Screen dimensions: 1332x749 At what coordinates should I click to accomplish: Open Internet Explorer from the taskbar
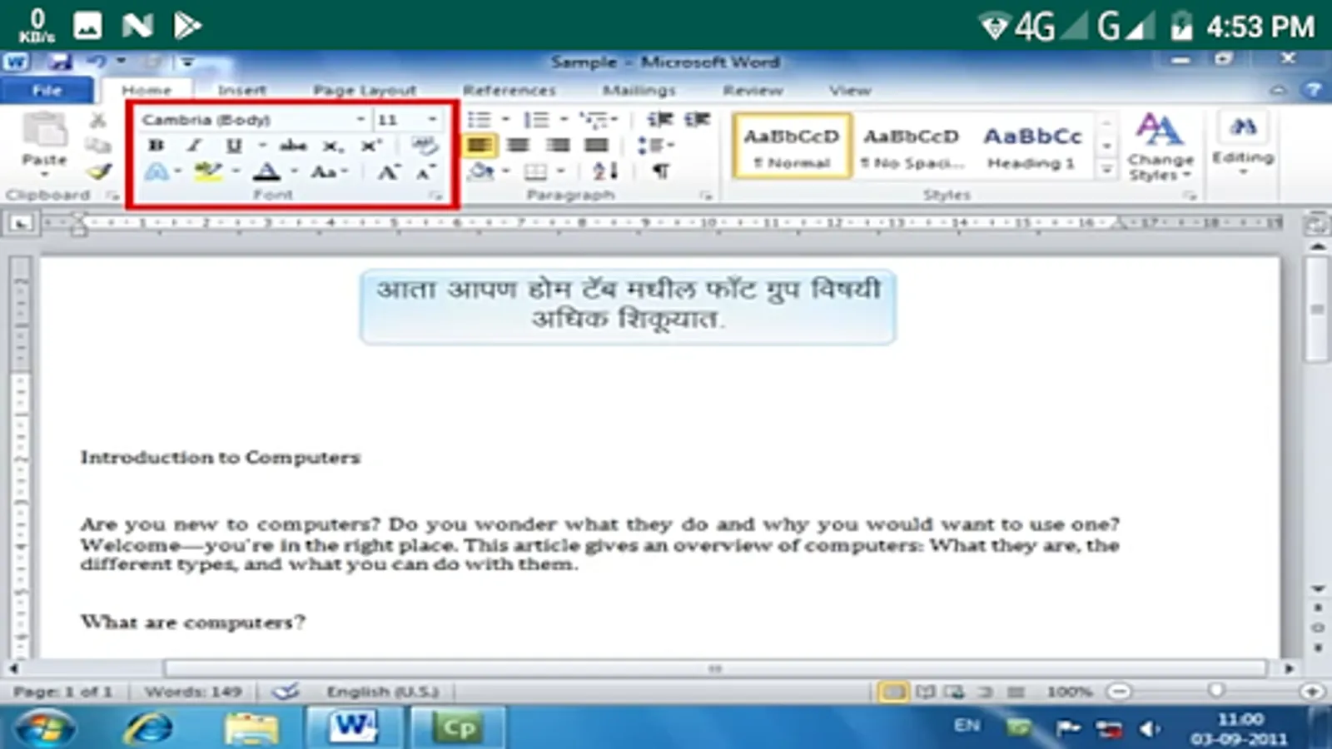(148, 728)
